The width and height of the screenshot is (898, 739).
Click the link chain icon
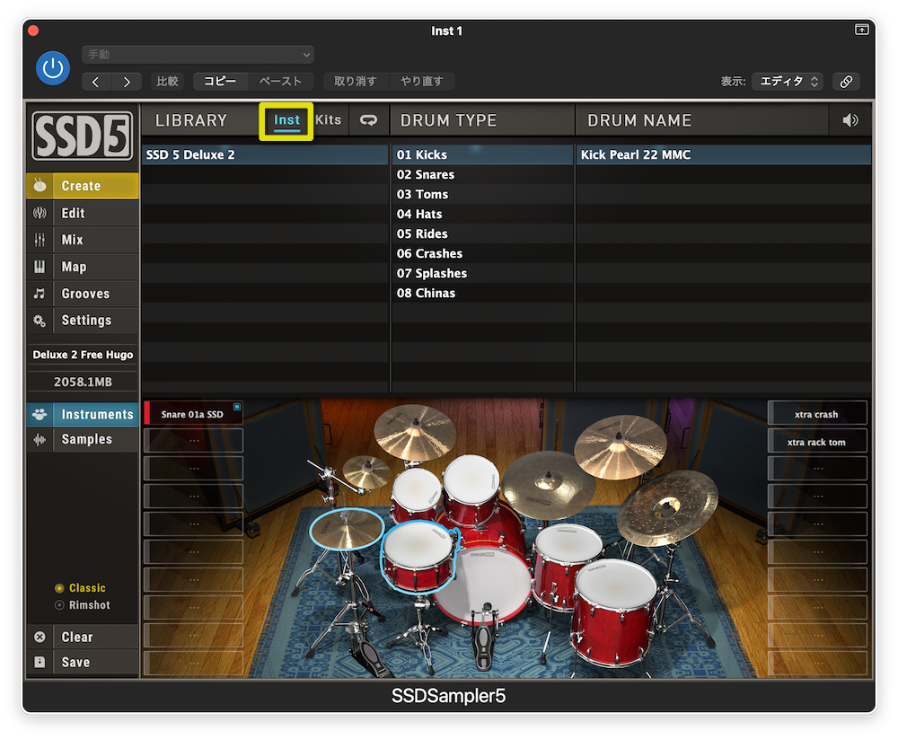click(x=846, y=82)
